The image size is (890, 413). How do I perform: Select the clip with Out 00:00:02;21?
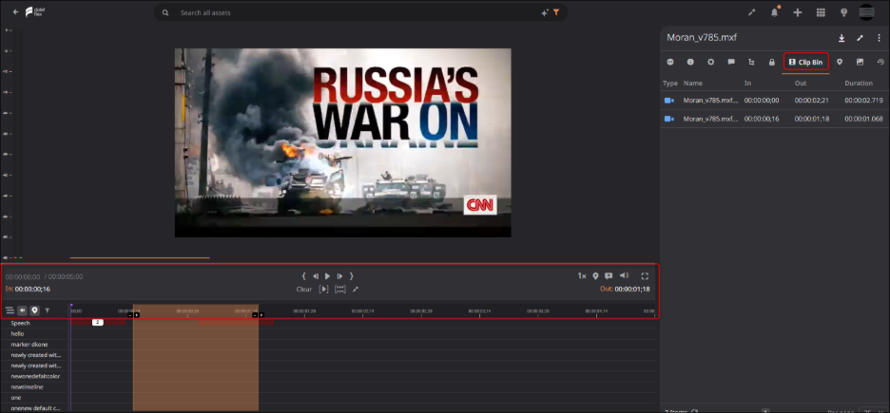click(775, 101)
